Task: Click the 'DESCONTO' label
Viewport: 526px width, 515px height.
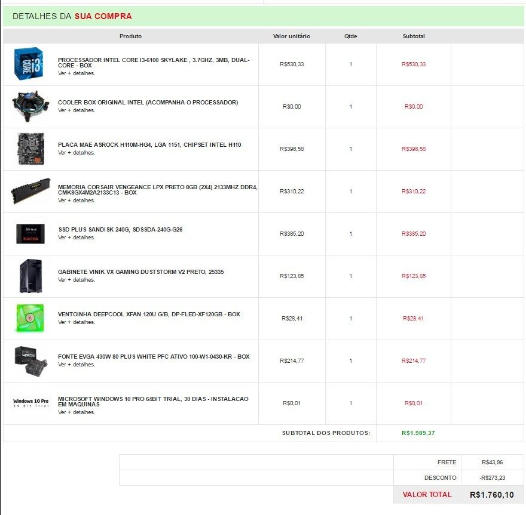Action: point(440,478)
